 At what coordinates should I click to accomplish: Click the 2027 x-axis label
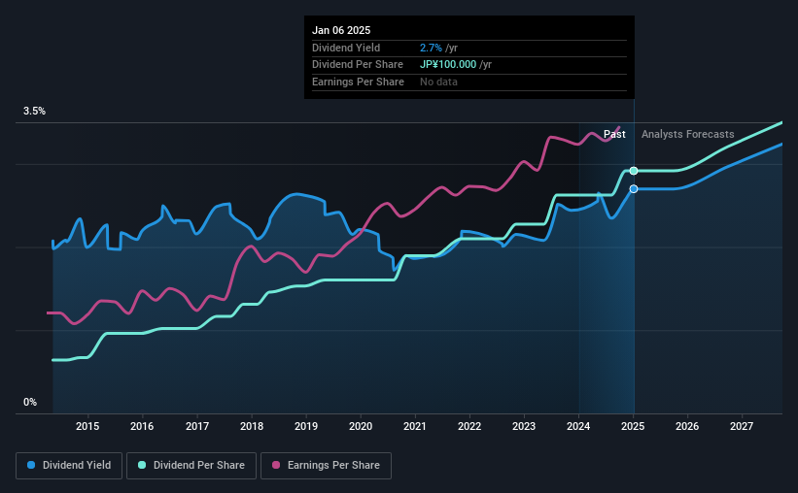pos(742,426)
